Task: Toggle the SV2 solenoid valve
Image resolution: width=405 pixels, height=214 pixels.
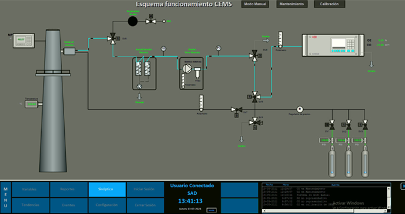Action: click(x=348, y=125)
